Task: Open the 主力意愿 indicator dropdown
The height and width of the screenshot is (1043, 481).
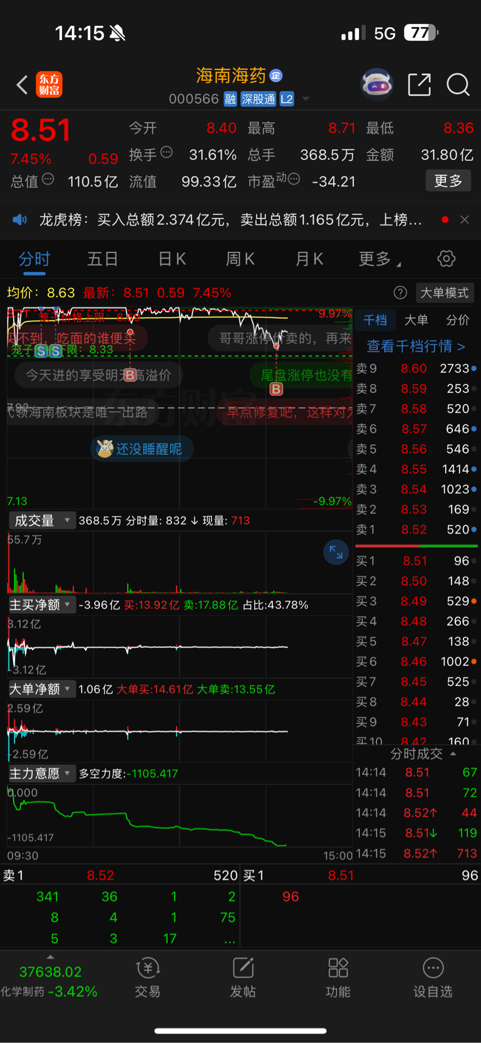Action: tap(42, 774)
